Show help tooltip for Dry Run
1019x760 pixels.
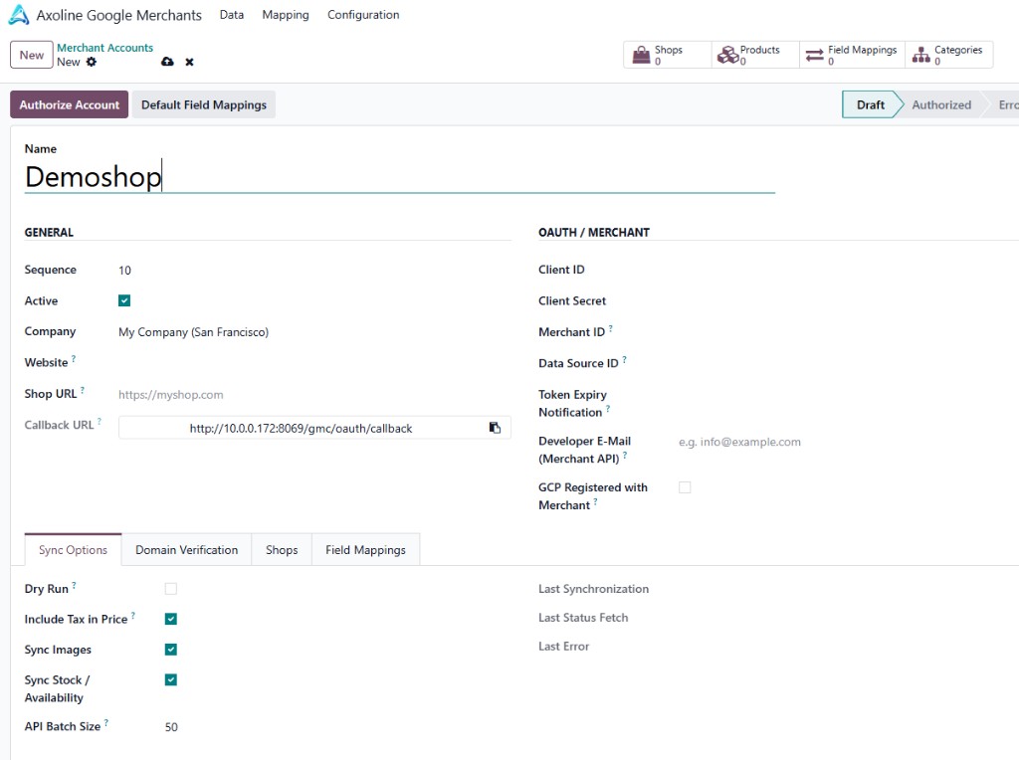pos(74,584)
